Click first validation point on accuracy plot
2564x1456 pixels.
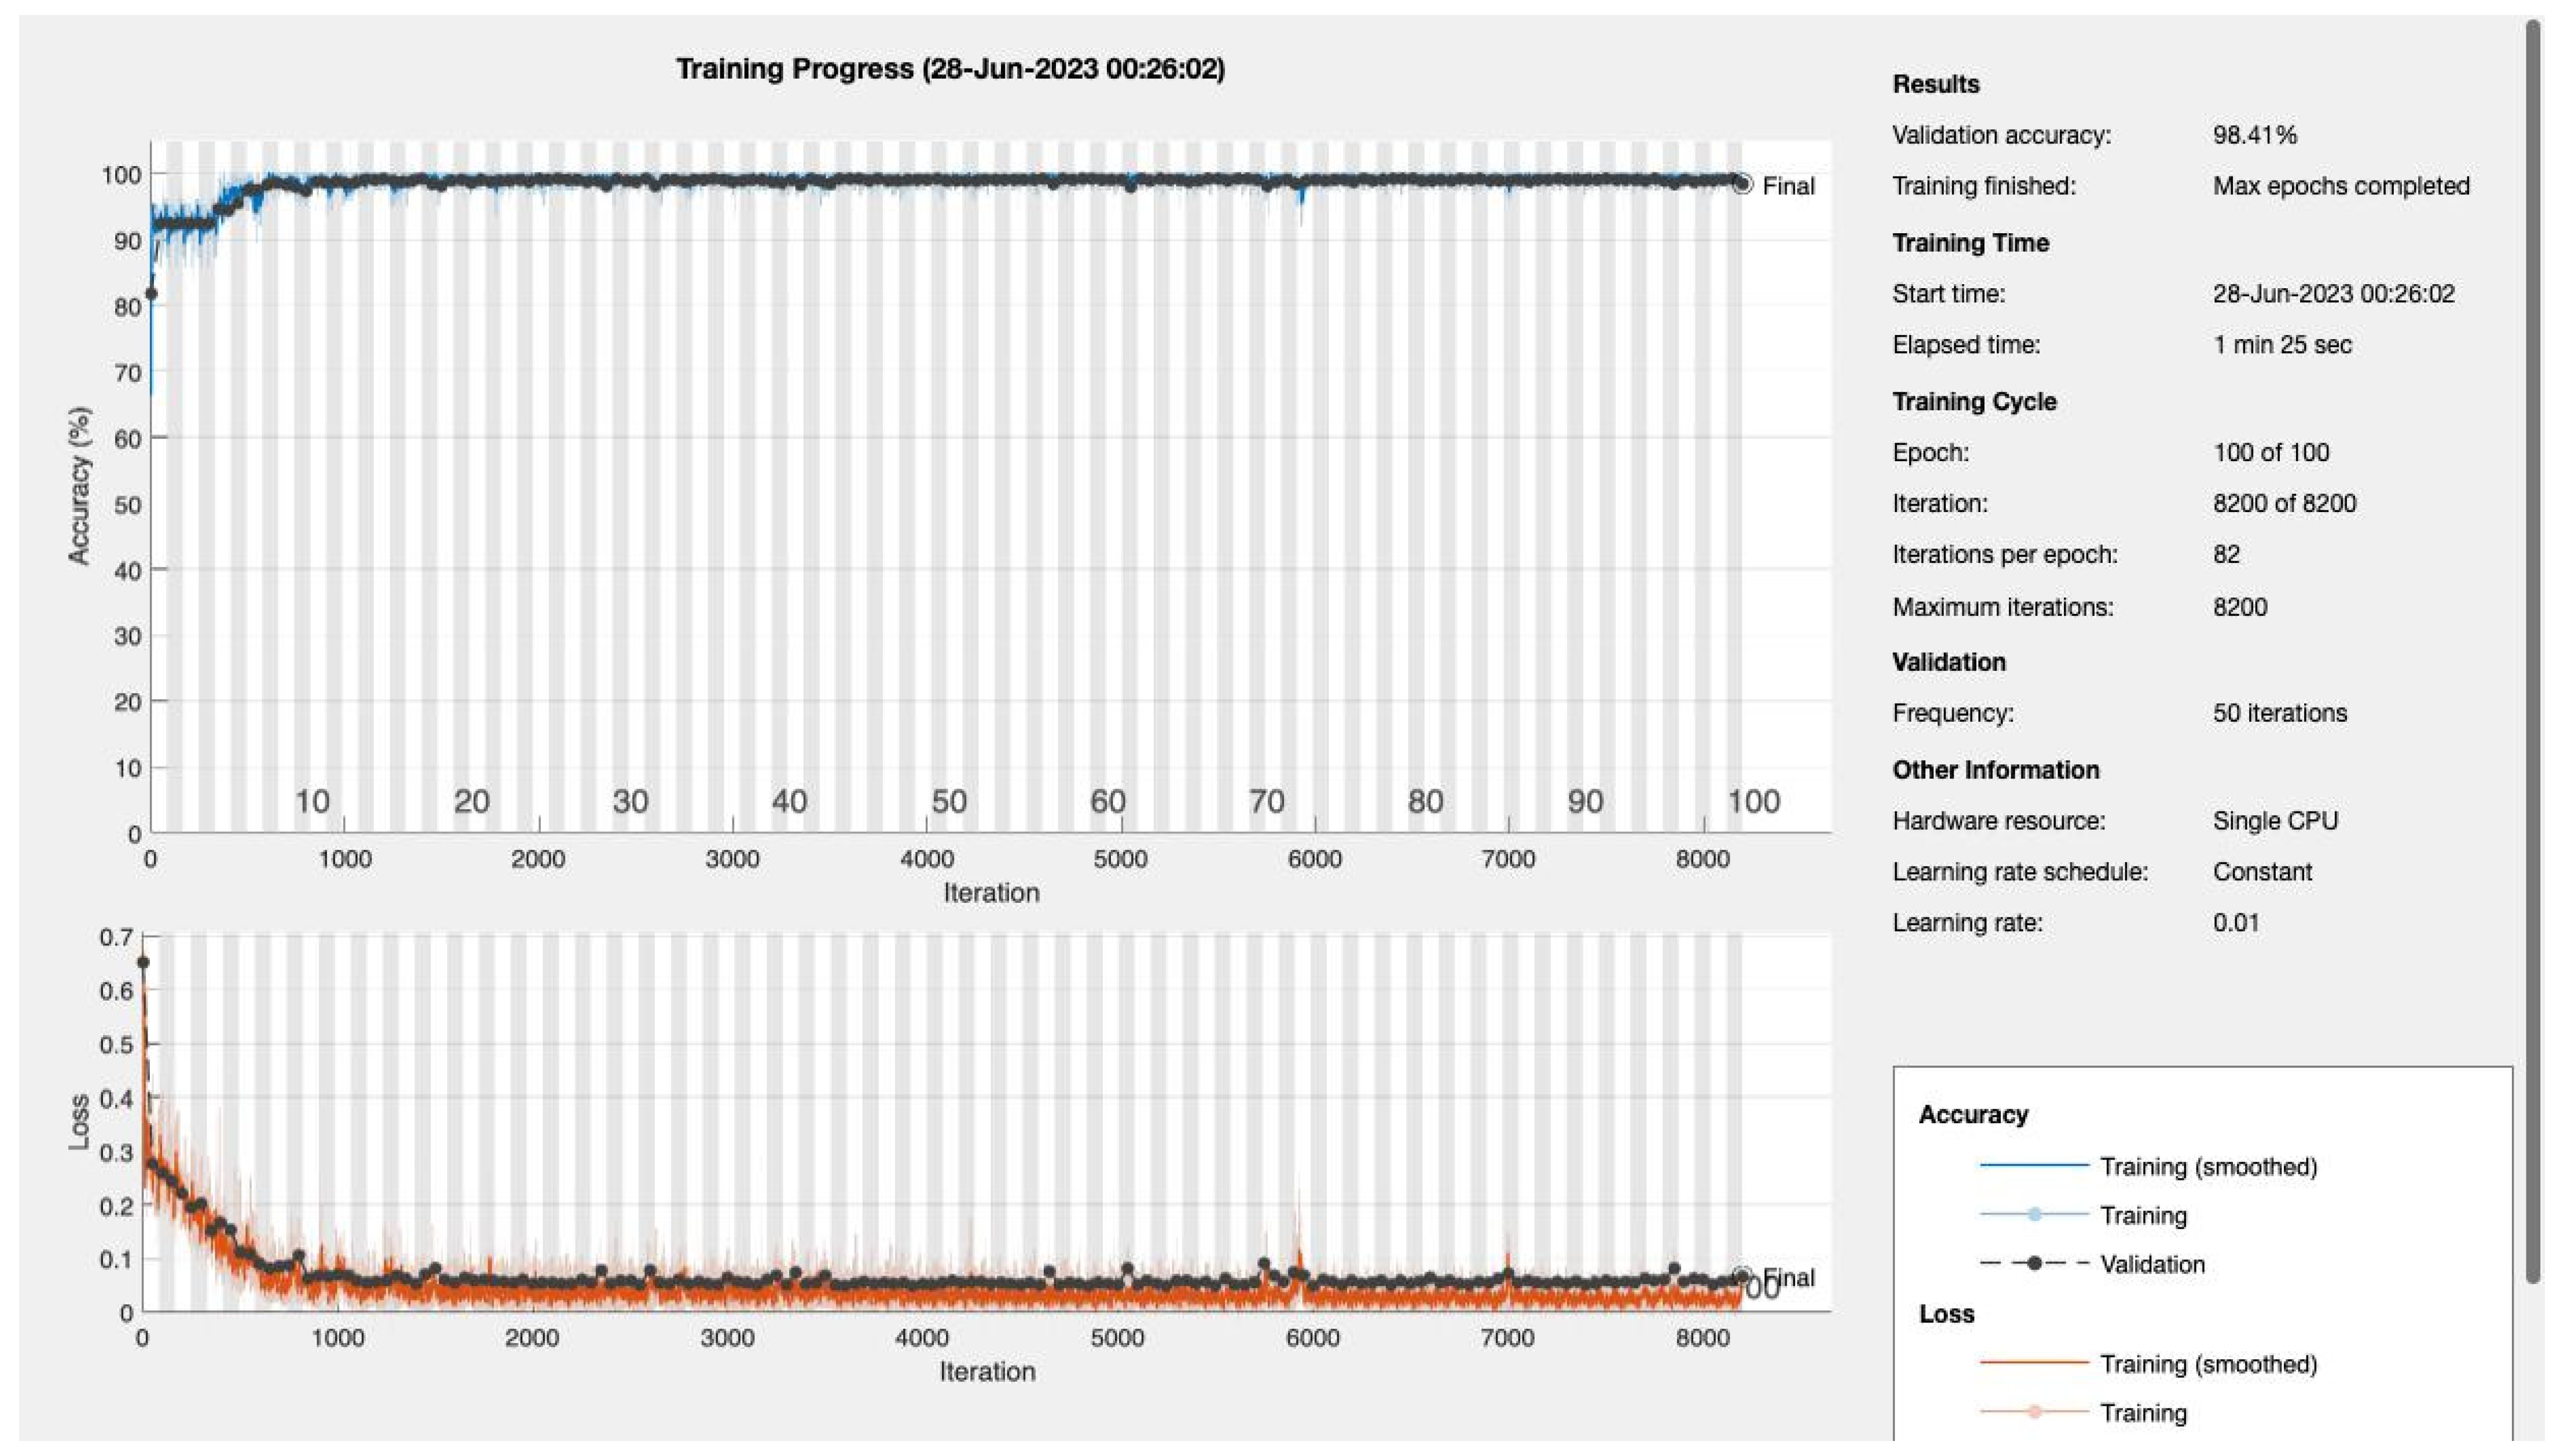[x=151, y=293]
